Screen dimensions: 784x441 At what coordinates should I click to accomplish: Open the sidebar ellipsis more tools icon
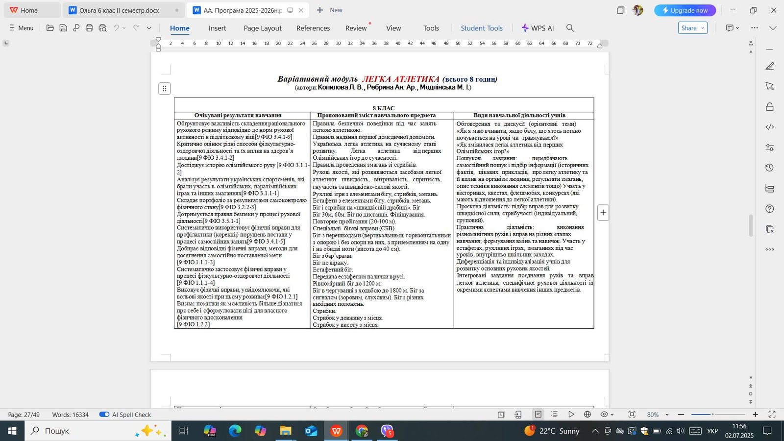click(770, 249)
